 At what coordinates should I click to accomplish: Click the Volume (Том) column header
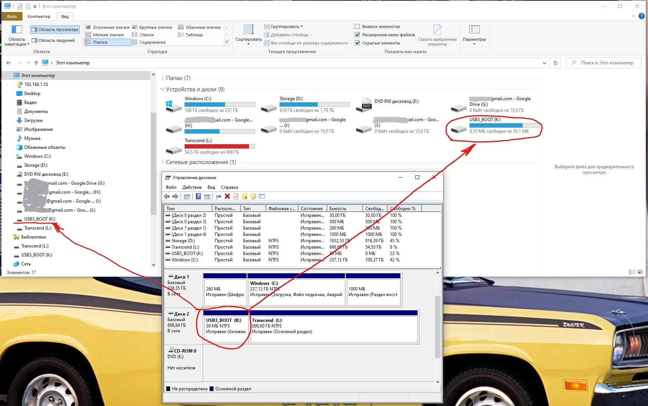pos(188,209)
